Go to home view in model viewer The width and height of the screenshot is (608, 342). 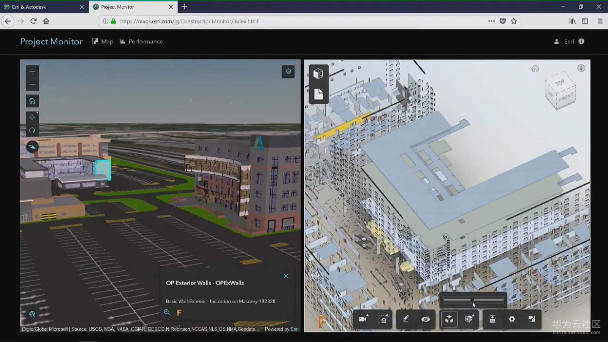point(535,68)
